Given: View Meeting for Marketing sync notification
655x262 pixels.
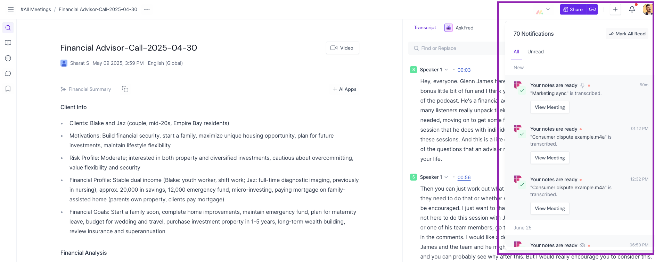Looking at the screenshot, I should (549, 107).
